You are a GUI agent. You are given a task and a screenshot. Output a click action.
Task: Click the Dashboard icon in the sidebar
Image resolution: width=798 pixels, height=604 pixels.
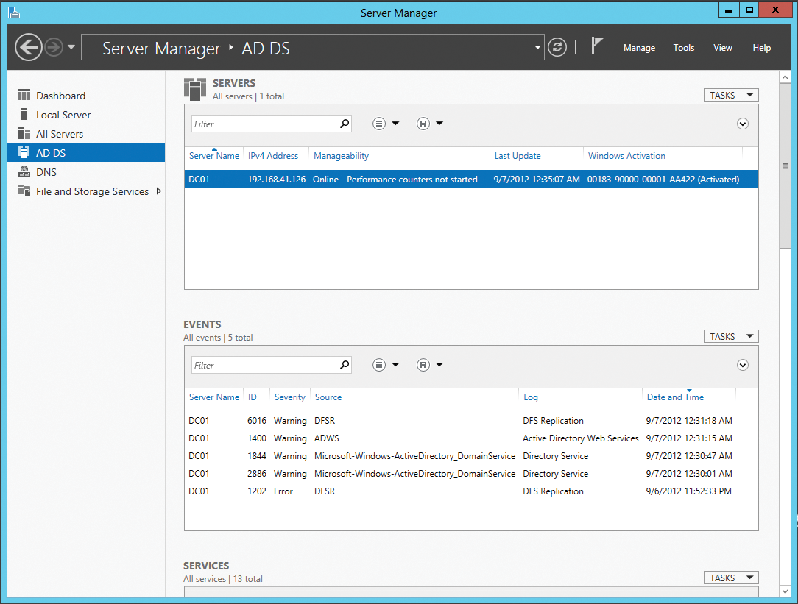(x=24, y=96)
